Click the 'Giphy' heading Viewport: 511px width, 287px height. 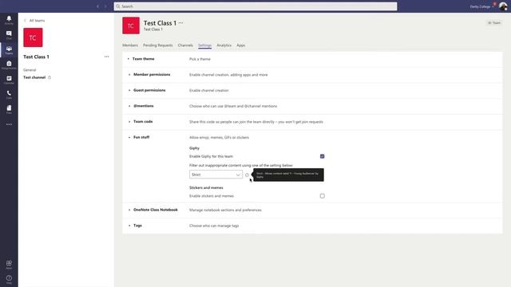click(x=194, y=148)
